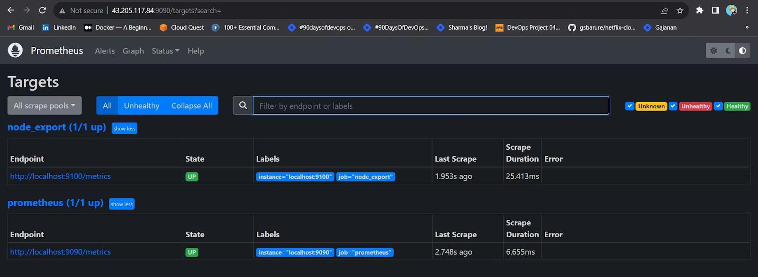Open http://localhost:9090/metrics endpoint link
This screenshot has height=277, width=758.
pos(61,252)
